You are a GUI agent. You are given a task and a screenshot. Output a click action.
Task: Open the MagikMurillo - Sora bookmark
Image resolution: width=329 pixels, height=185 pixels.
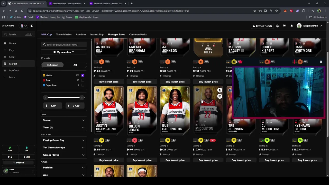(87, 17)
